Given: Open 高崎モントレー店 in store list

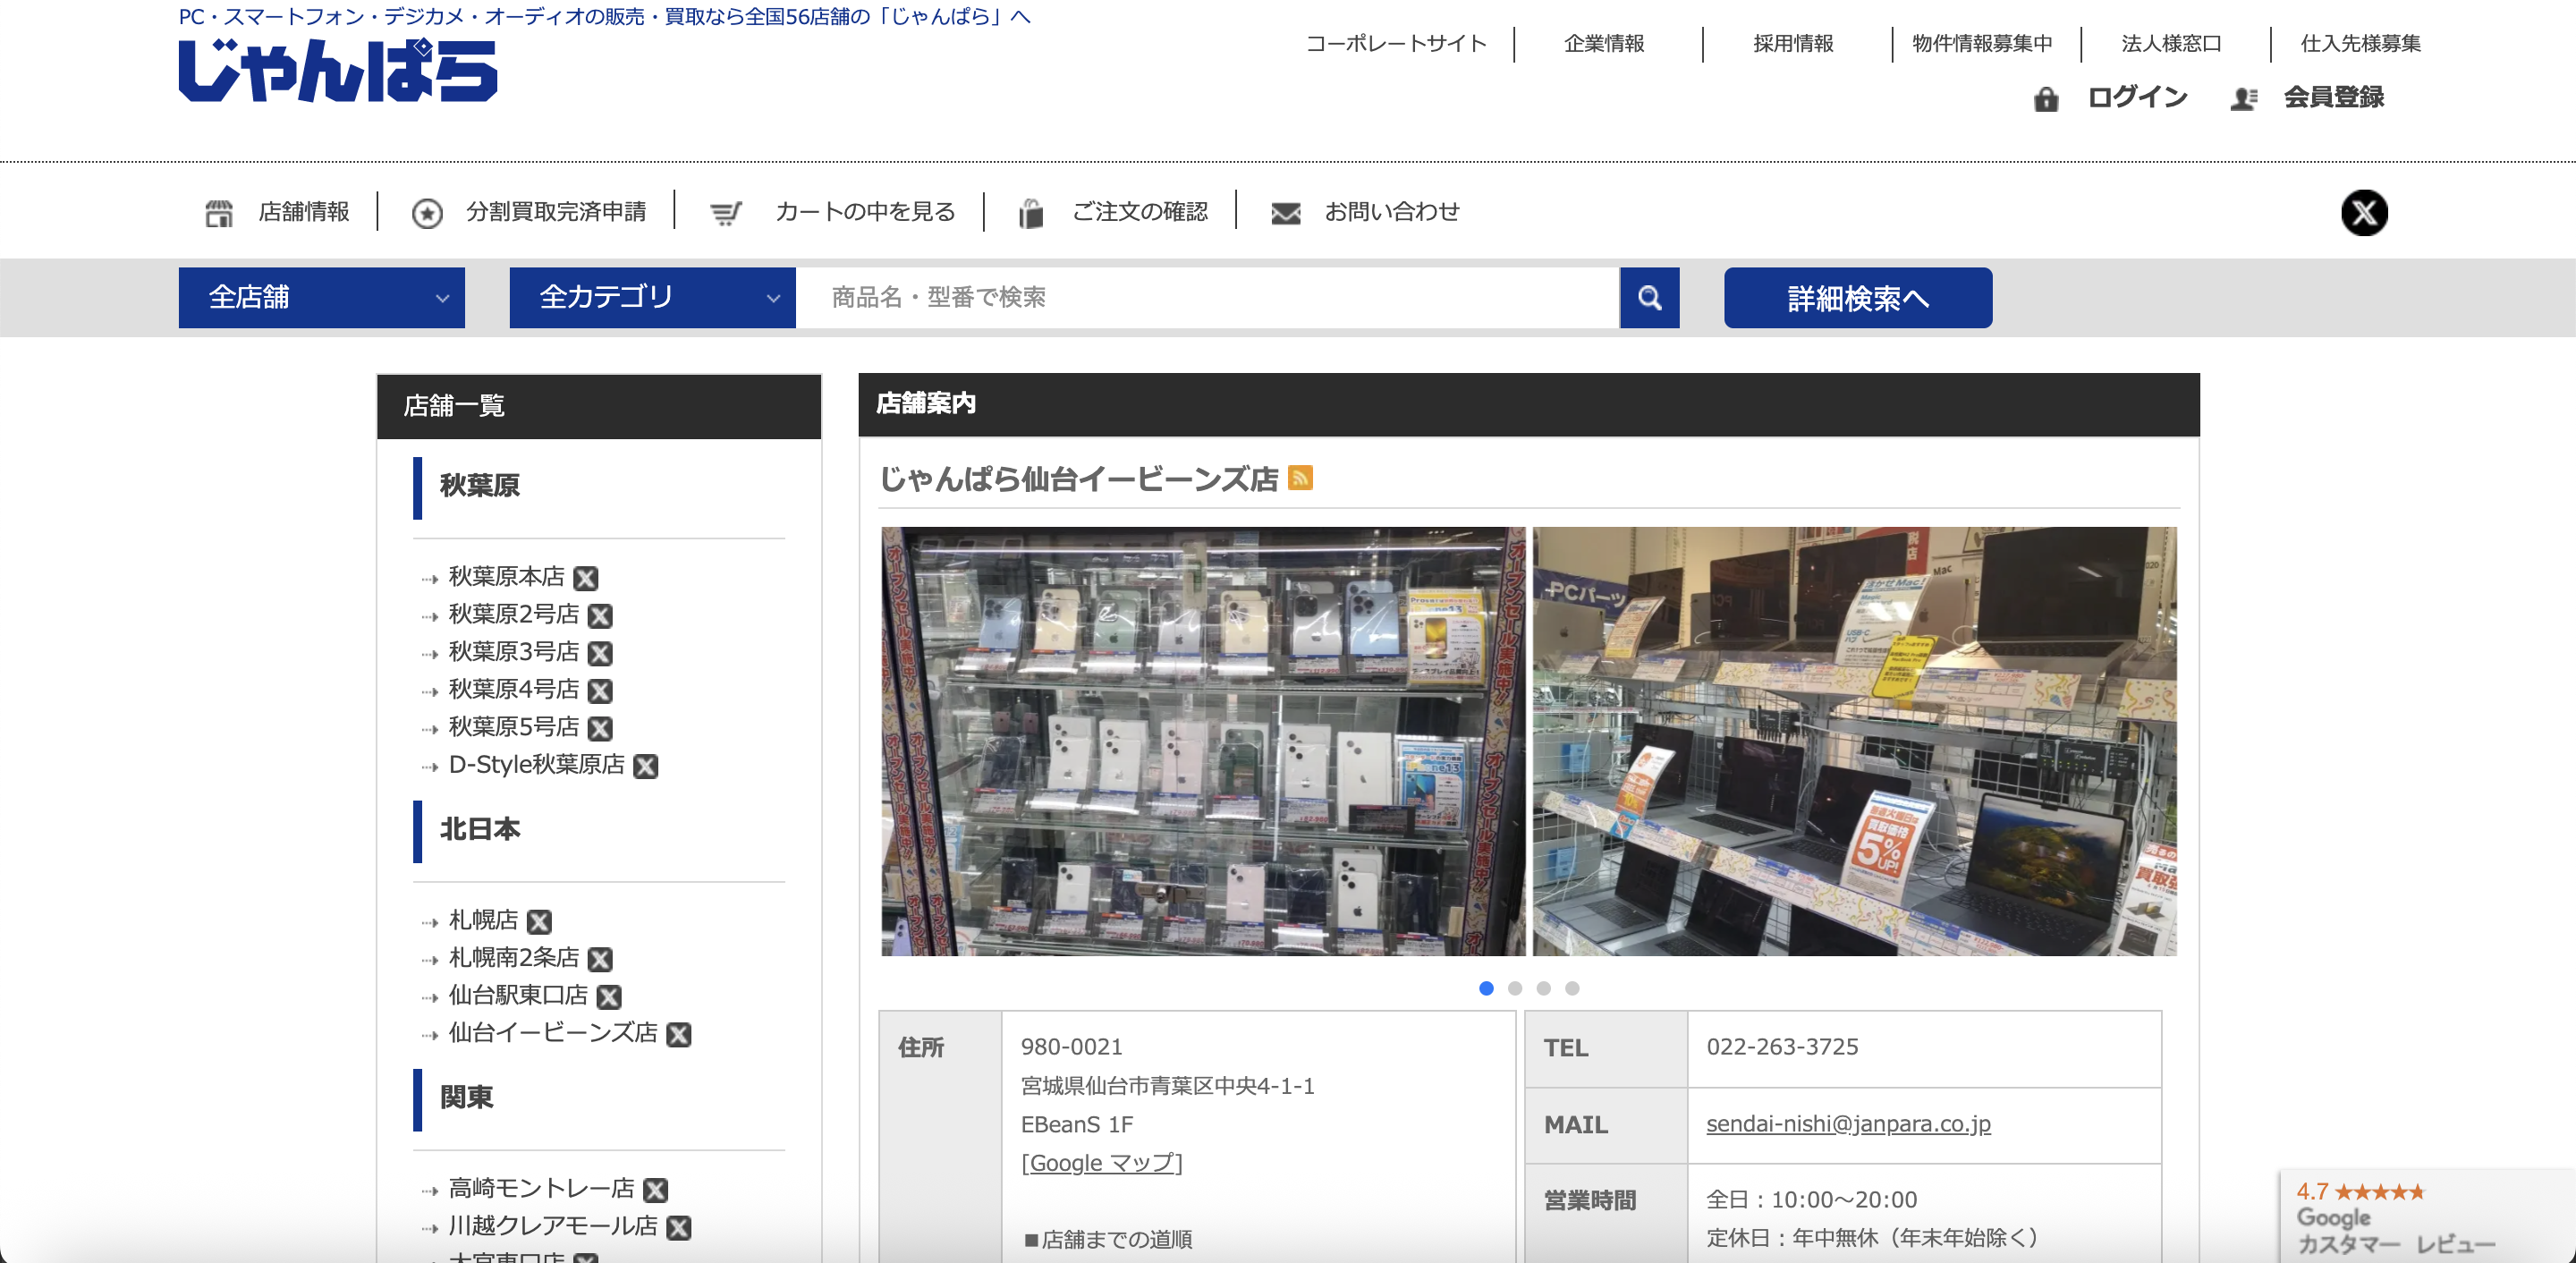Looking at the screenshot, I should pyautogui.click(x=541, y=1187).
